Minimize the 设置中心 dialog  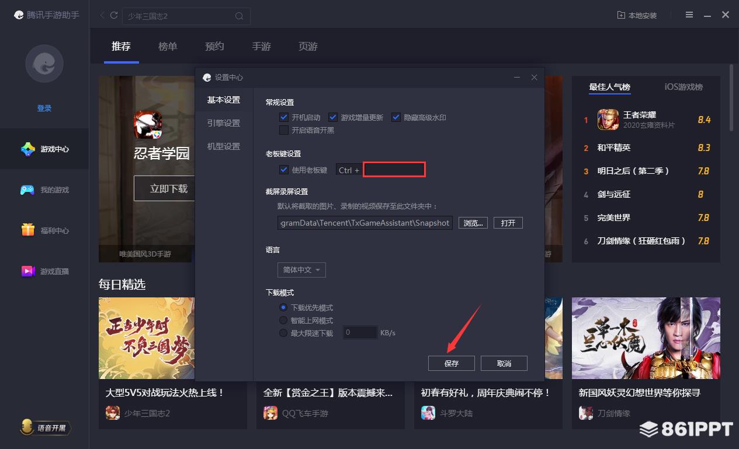point(516,77)
